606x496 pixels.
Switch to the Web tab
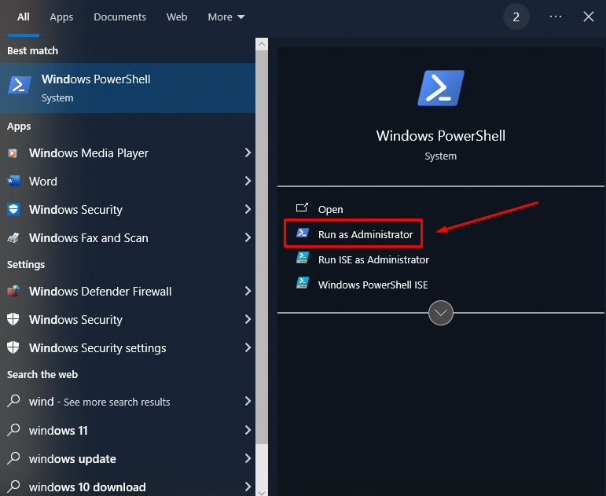coord(177,17)
